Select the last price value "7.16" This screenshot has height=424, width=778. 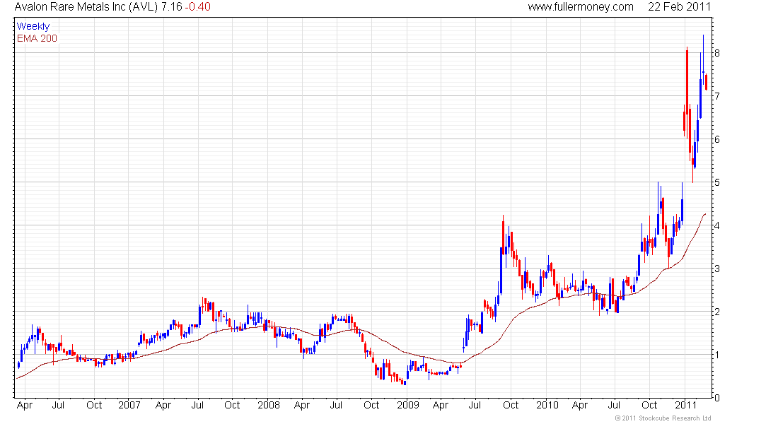(x=172, y=7)
